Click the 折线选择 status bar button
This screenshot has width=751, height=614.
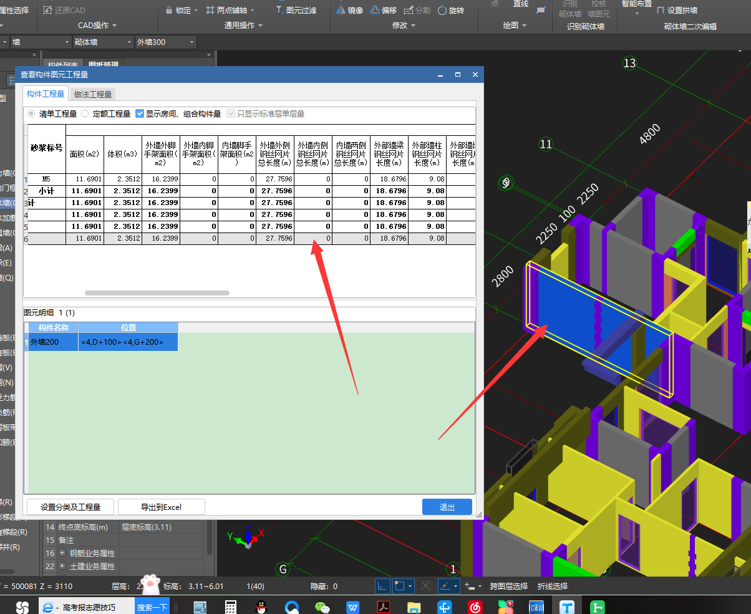coord(553,586)
